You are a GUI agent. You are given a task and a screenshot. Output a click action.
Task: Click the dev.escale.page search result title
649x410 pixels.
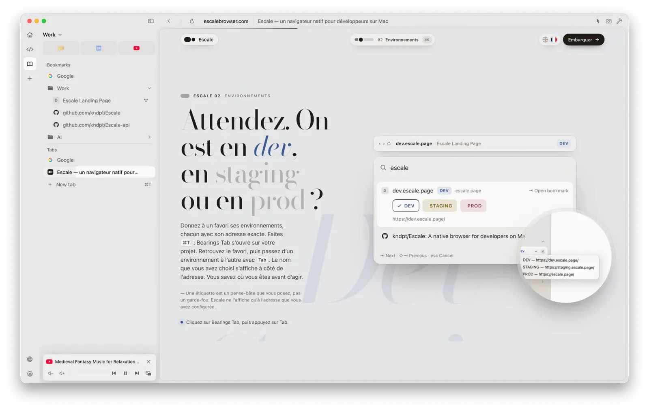point(413,191)
